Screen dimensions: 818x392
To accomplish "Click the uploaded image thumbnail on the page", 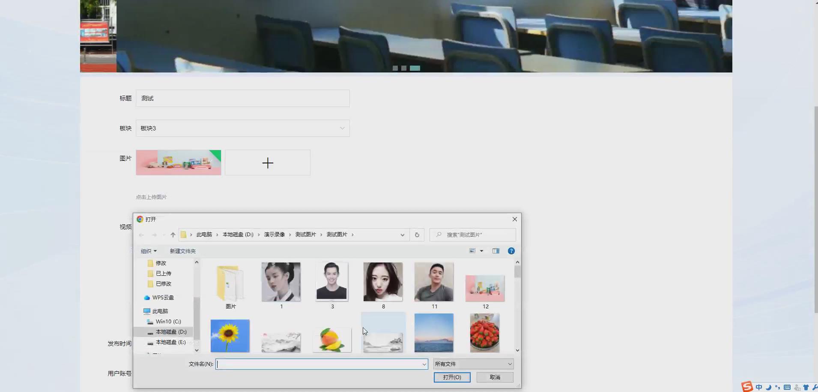I will [179, 163].
